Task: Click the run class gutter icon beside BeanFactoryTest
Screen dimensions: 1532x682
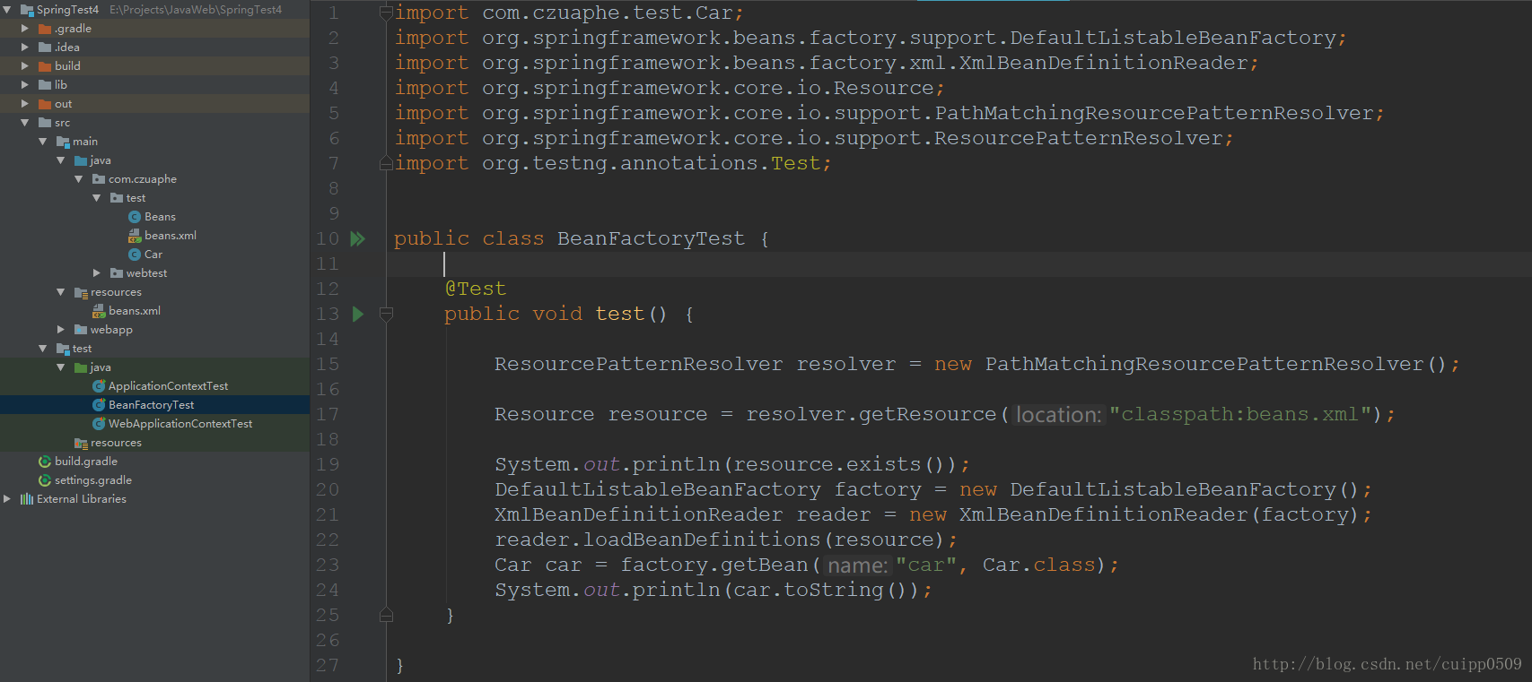Action: pyautogui.click(x=357, y=238)
